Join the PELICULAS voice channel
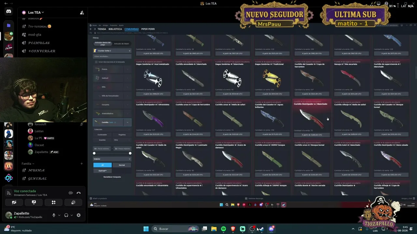 point(39,43)
